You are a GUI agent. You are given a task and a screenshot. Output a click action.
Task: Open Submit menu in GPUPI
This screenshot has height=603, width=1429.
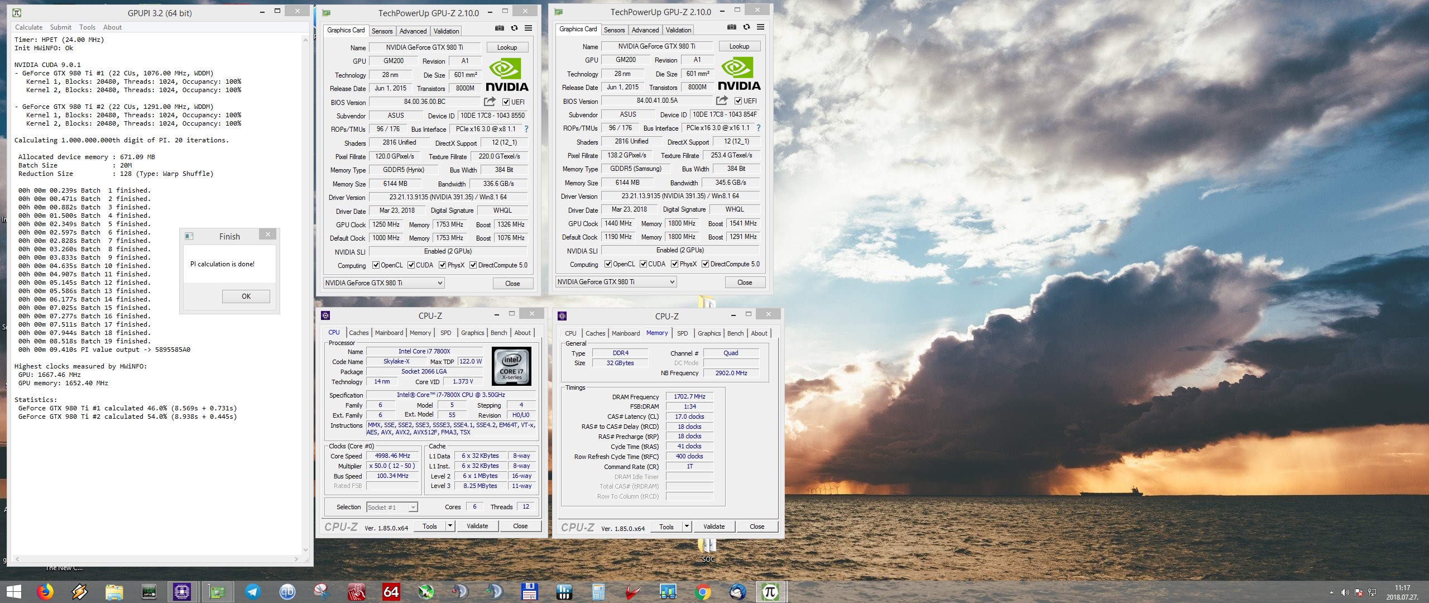(x=61, y=27)
